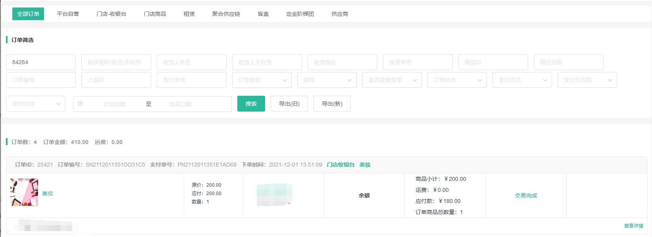Select the 门店-收银台 tab

pos(112,14)
